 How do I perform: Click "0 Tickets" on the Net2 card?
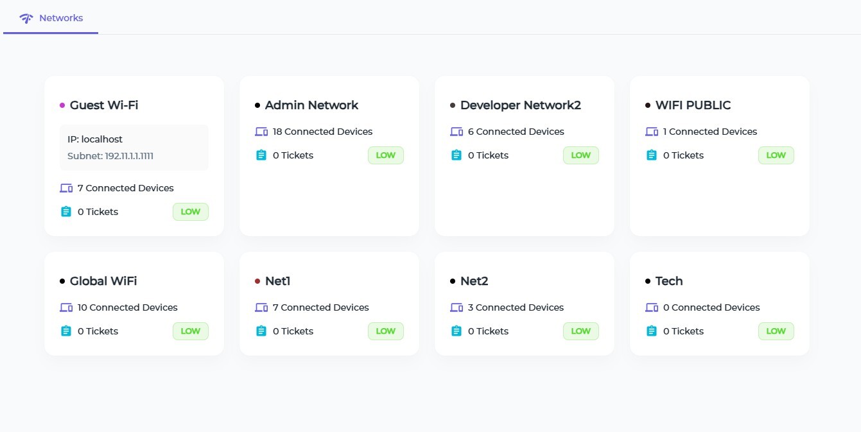[488, 331]
